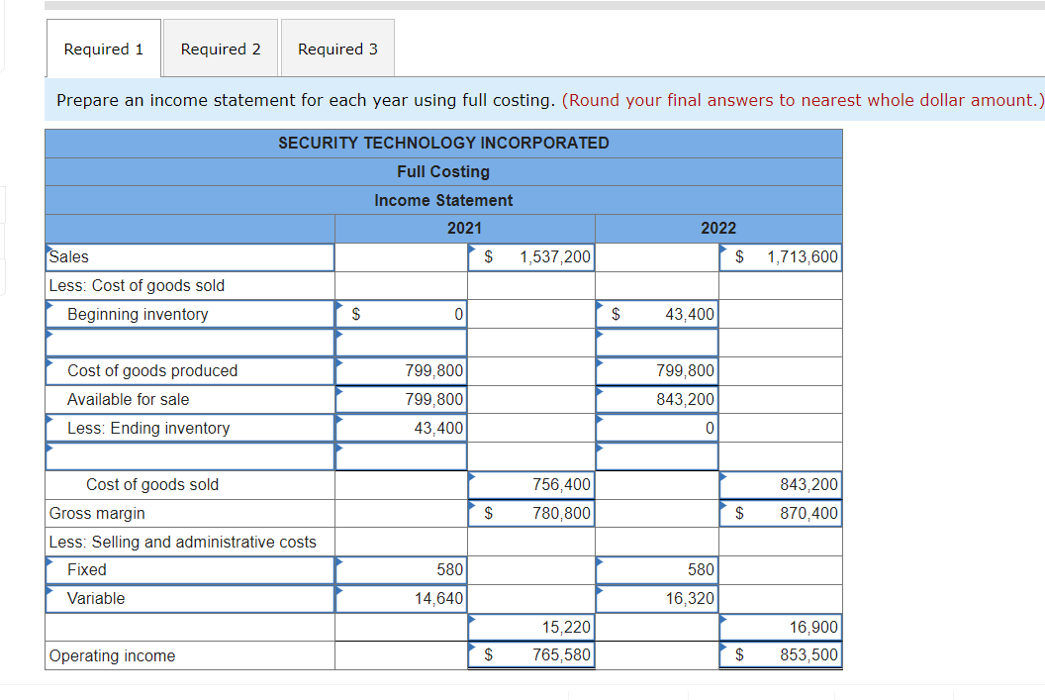Edit 2022 Operating income 853,500
Screen dimensions: 1045x700
(x=781, y=655)
